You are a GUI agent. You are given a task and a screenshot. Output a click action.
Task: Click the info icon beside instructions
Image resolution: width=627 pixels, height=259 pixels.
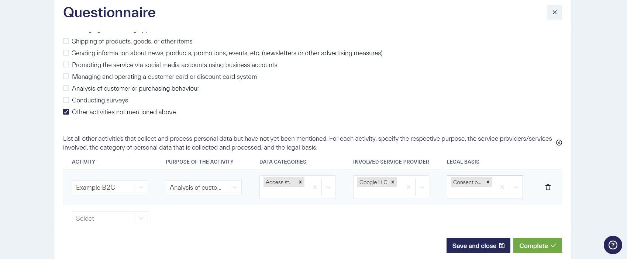559,143
